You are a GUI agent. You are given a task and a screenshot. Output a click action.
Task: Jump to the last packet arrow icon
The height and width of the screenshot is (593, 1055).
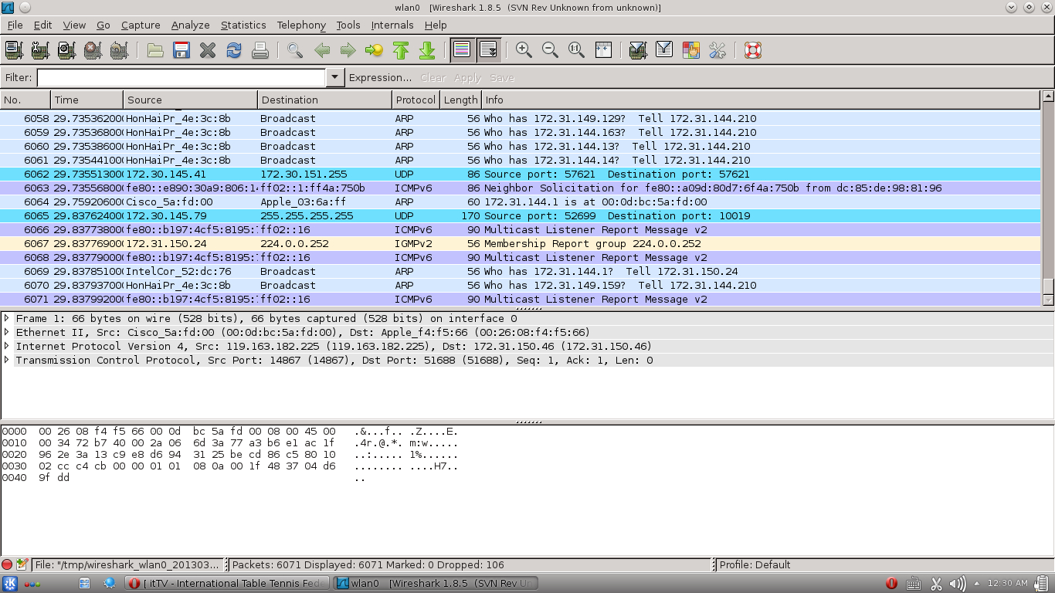pos(427,50)
